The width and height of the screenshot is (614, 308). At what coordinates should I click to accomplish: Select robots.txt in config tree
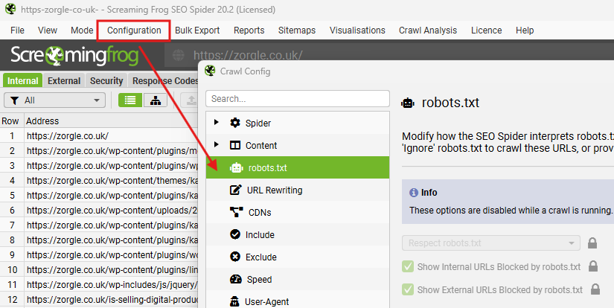coord(298,167)
